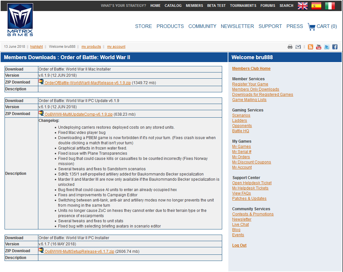Open the RSS feed icon
The width and height of the screenshot is (343, 272).
pyautogui.click(x=311, y=47)
